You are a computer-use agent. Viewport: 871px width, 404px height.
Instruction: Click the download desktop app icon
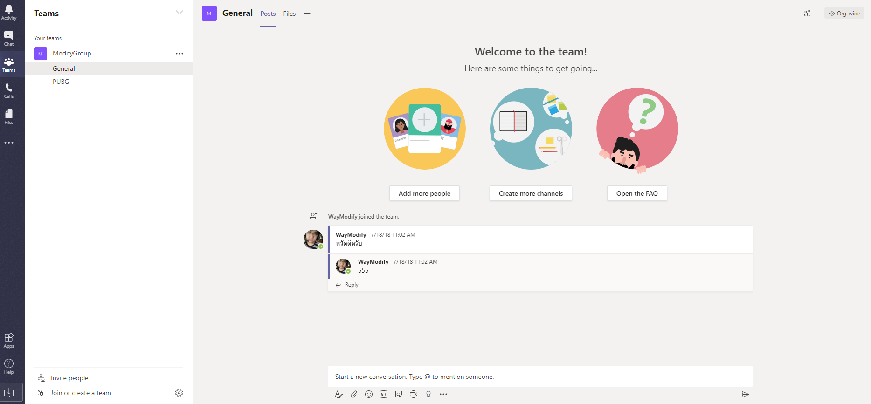(x=9, y=393)
